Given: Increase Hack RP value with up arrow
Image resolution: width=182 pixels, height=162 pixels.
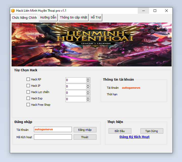Looking at the screenshot, I should 88,79.
